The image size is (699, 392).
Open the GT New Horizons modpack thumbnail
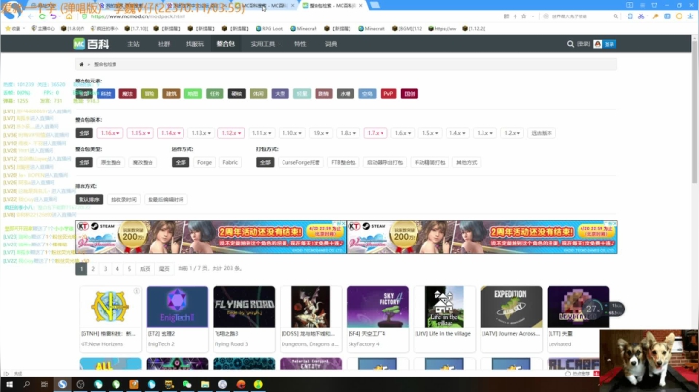(x=110, y=307)
